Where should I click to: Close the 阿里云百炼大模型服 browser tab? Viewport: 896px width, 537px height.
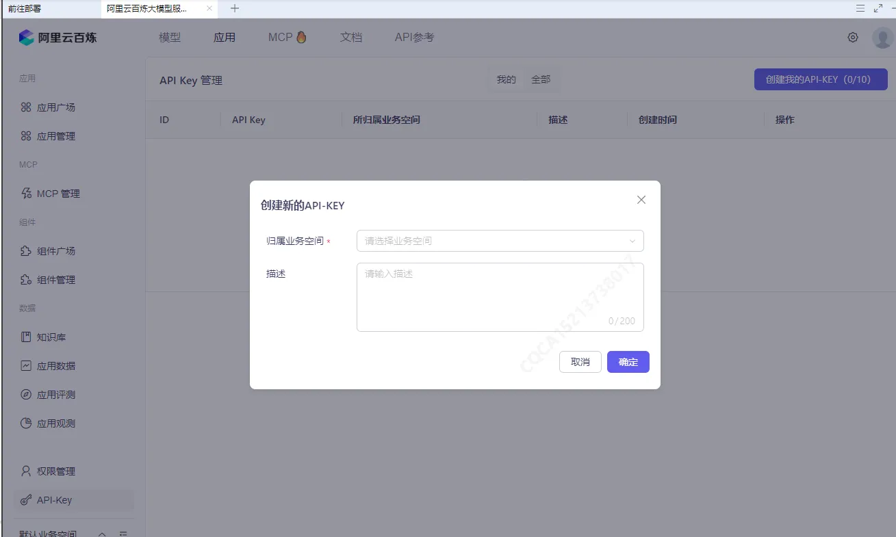pyautogui.click(x=209, y=8)
